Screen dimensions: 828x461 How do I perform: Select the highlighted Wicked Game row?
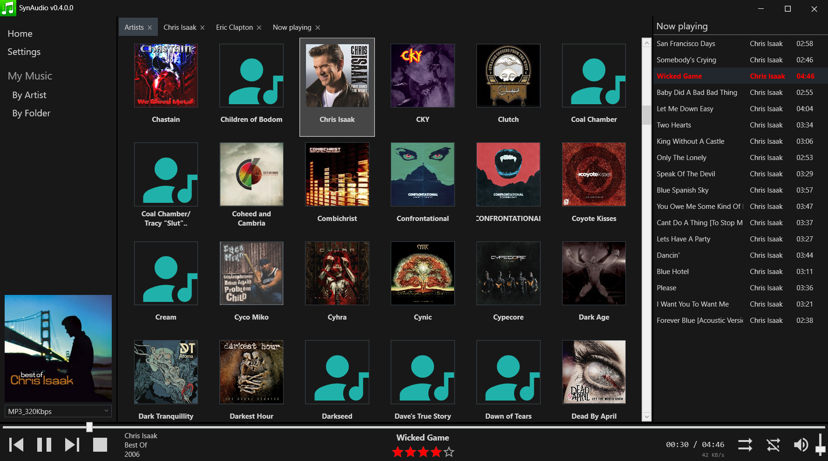740,76
